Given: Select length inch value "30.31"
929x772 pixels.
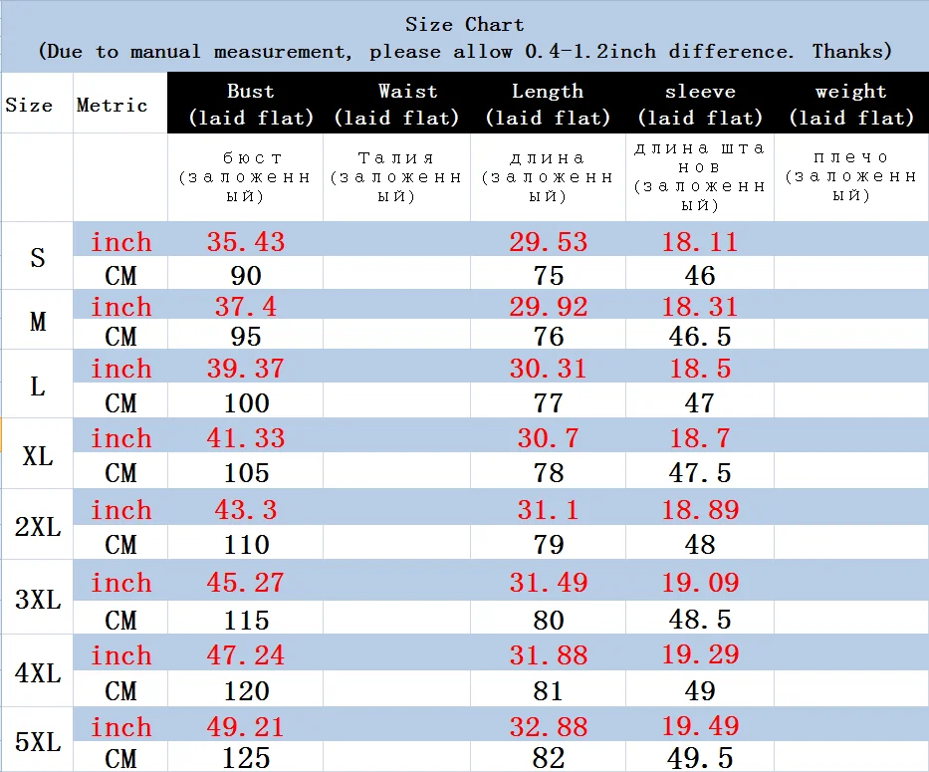Looking at the screenshot, I should point(548,369).
